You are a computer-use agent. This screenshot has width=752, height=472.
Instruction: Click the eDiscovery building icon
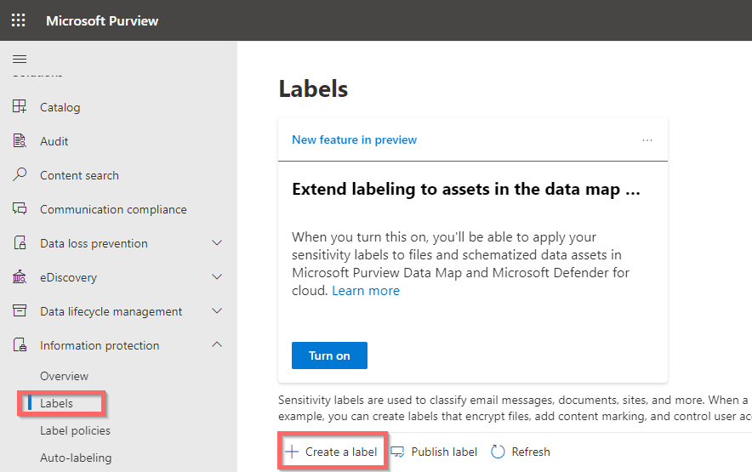(20, 276)
